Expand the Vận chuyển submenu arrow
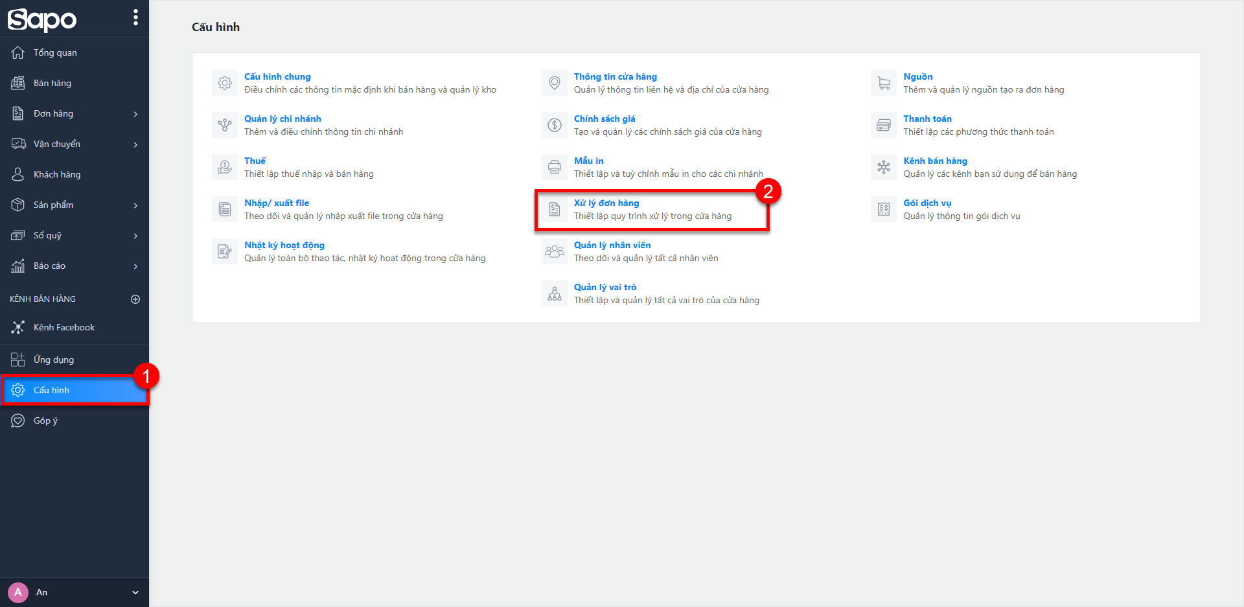 pos(135,144)
